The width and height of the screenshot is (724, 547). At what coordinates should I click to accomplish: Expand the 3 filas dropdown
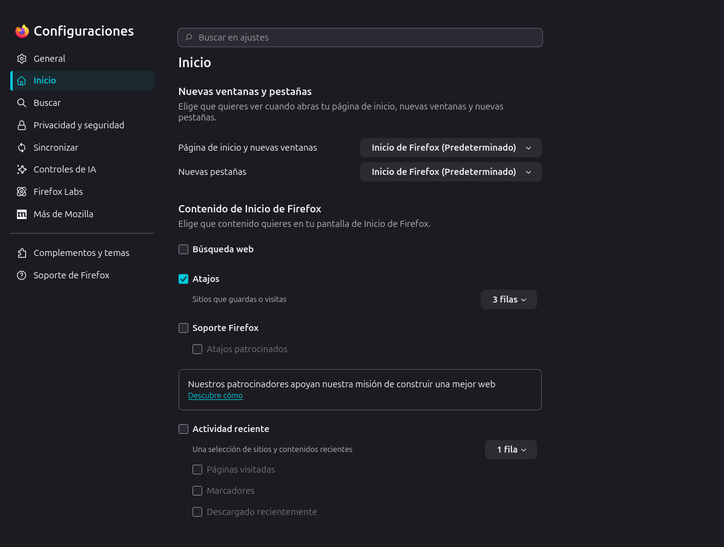508,300
